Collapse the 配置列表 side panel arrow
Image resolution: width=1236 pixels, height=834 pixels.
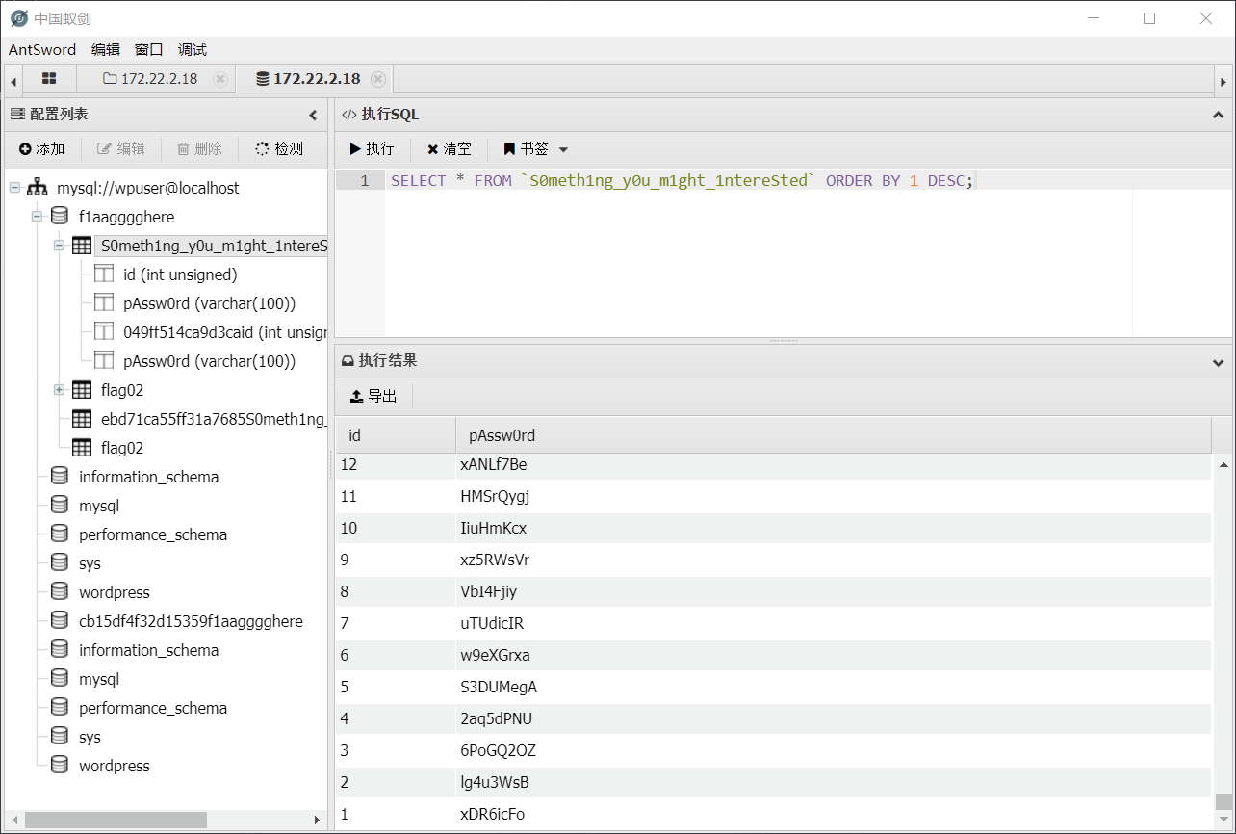point(313,115)
